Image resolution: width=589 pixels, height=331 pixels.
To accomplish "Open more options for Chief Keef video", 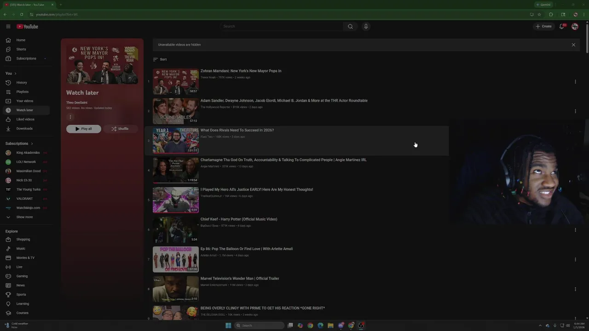I will click(x=575, y=230).
